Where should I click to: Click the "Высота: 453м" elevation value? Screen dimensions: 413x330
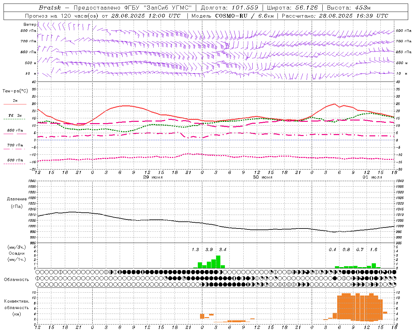[x=349, y=8]
